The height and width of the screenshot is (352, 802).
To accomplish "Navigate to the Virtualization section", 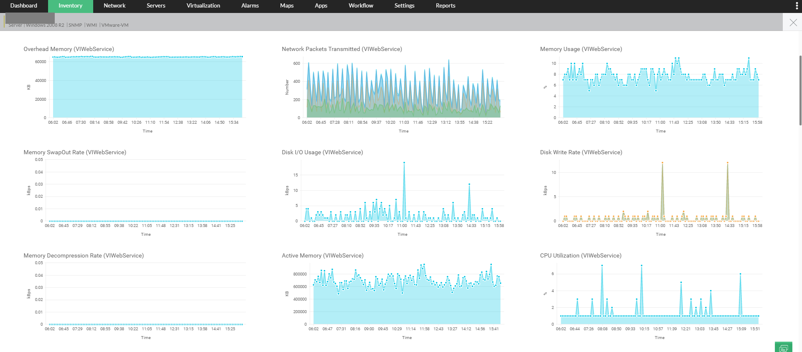I will 203,6.
